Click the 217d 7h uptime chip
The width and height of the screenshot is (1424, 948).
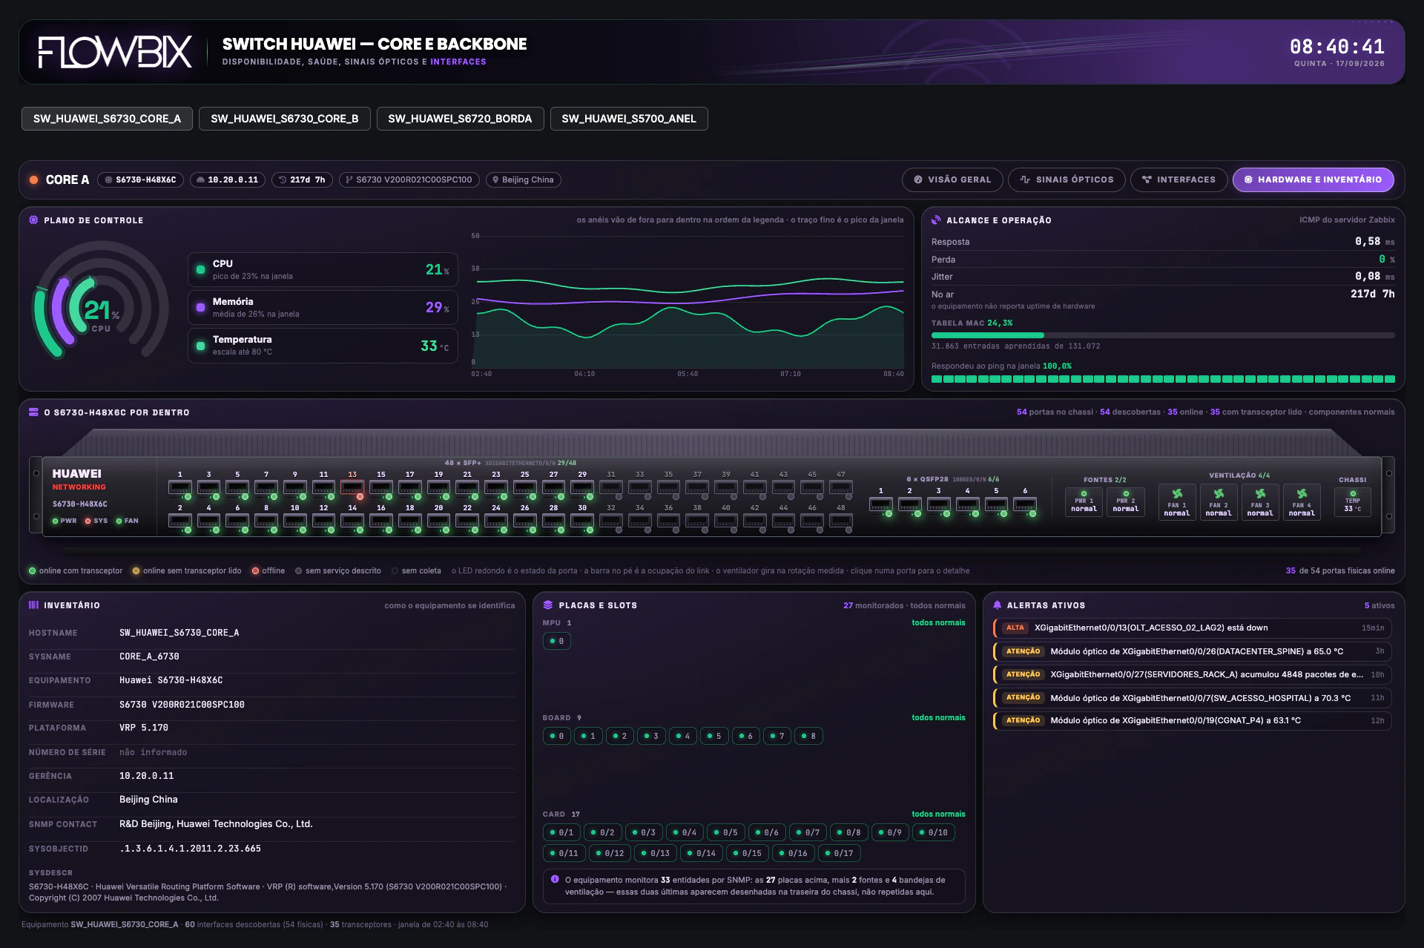coord(302,180)
